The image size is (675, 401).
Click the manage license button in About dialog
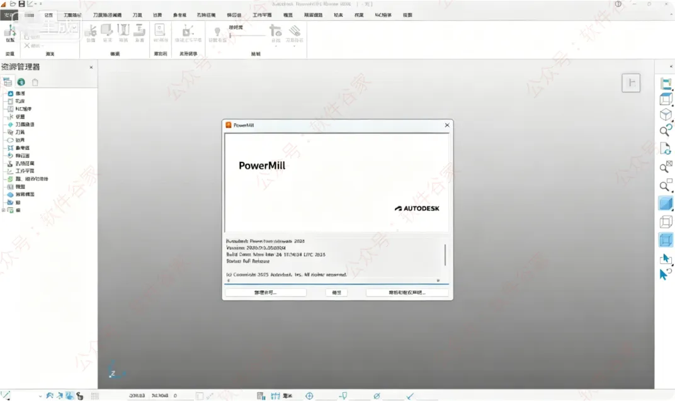point(266,293)
